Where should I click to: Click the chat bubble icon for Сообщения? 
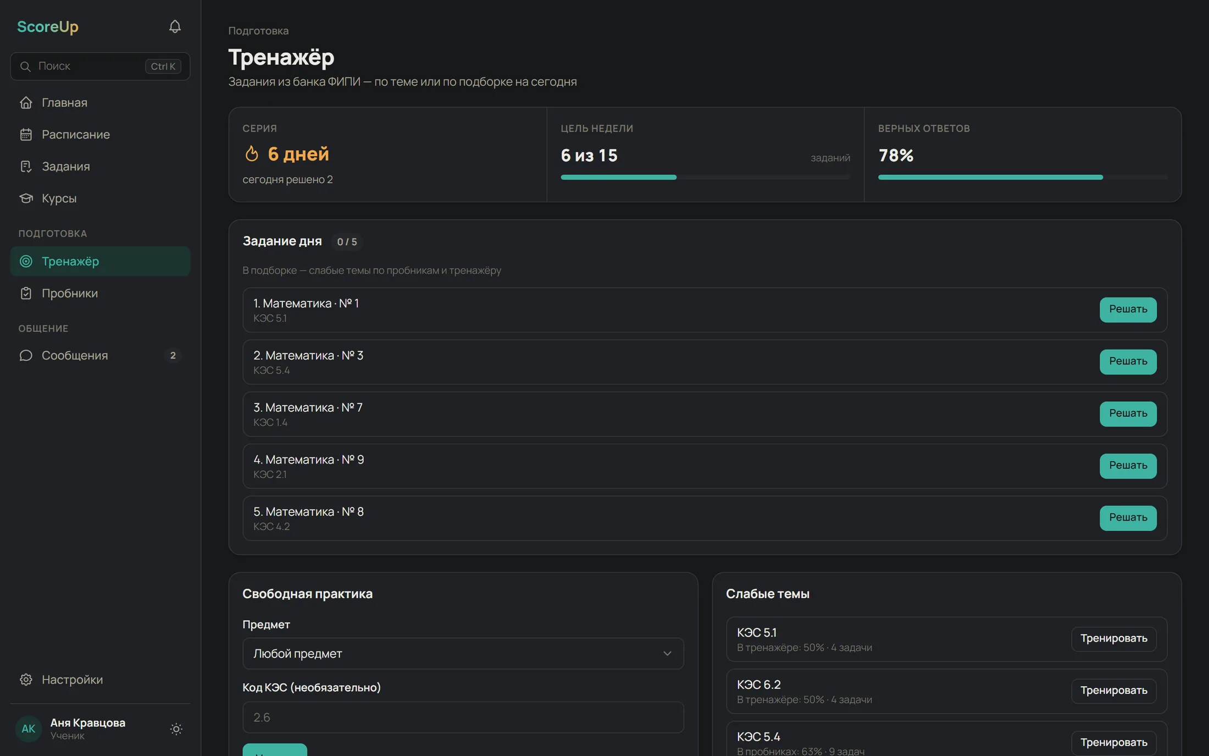tap(26, 356)
